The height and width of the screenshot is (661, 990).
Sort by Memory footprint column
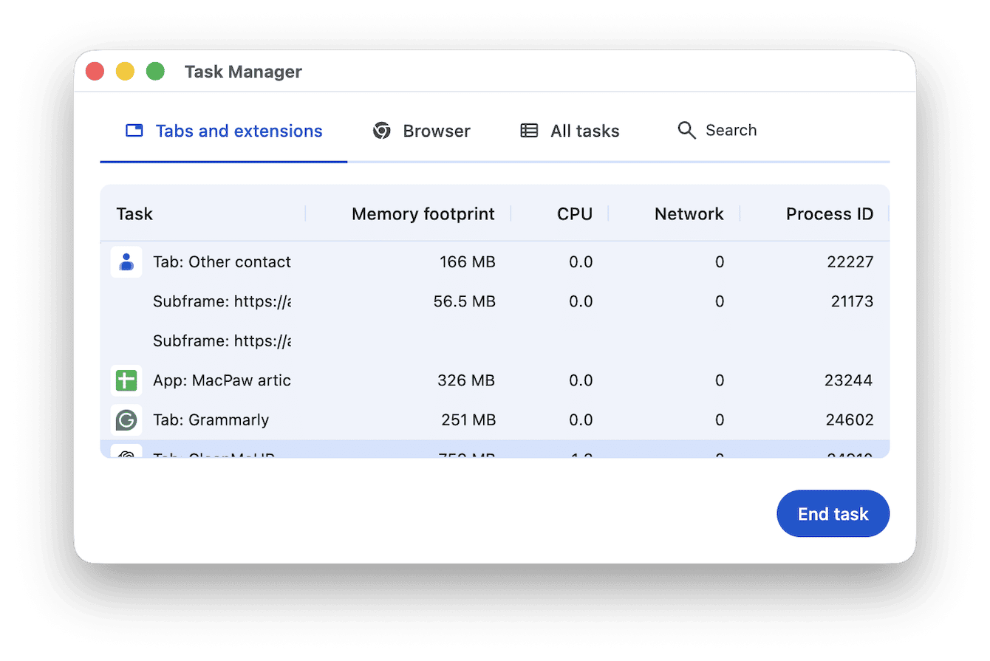423,213
